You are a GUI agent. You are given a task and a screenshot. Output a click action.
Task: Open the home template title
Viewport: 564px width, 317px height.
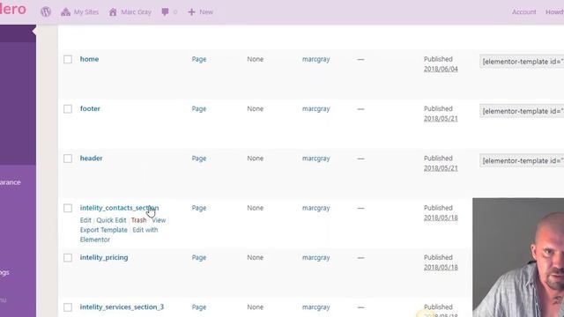pos(89,59)
